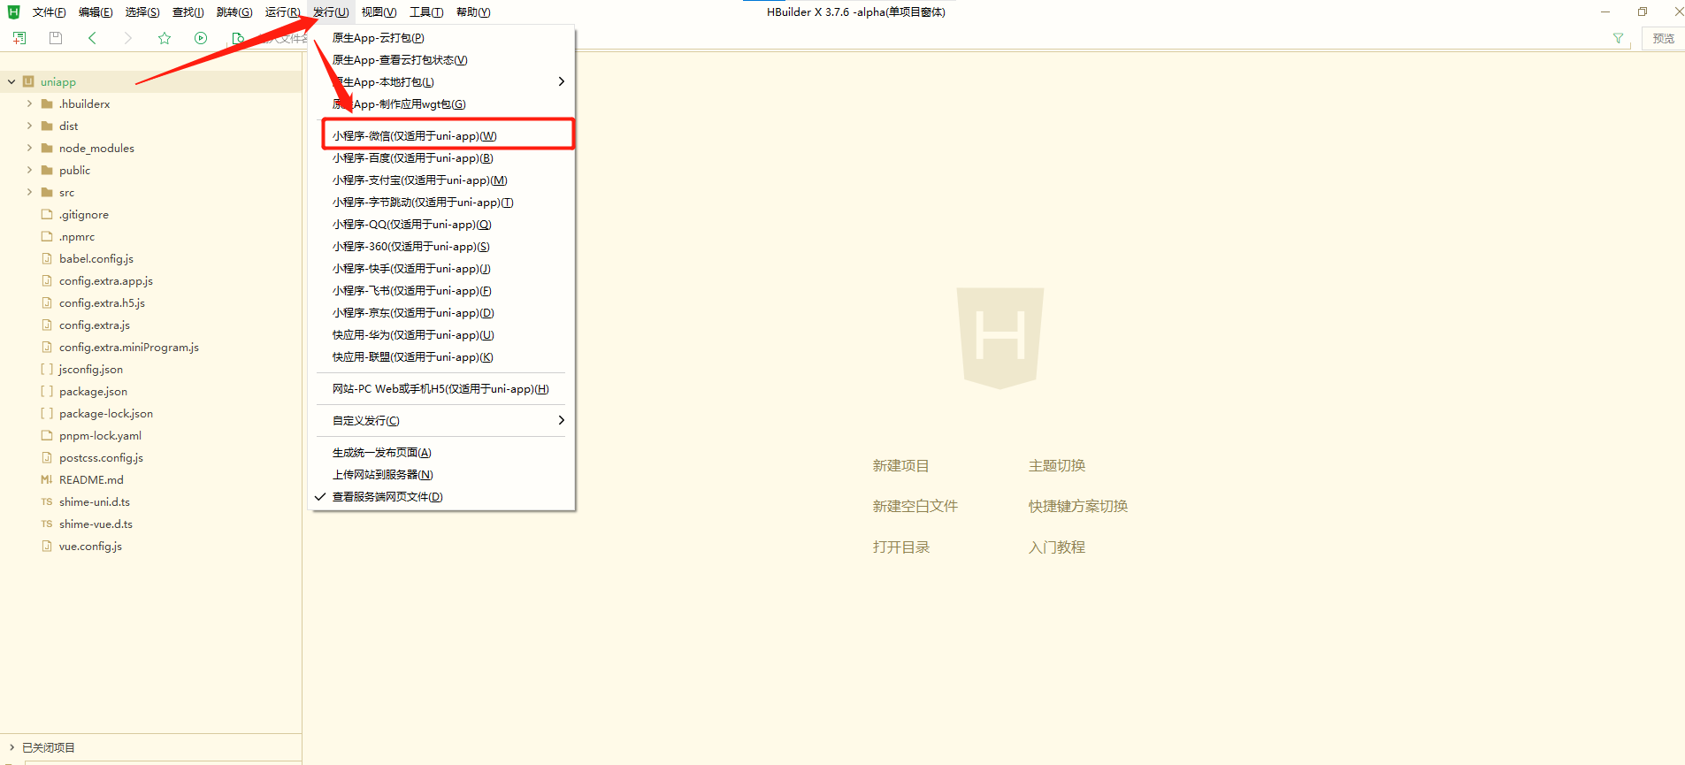Image resolution: width=1685 pixels, height=765 pixels.
Task: Click the config.extra.app.js file icon
Action: click(47, 280)
